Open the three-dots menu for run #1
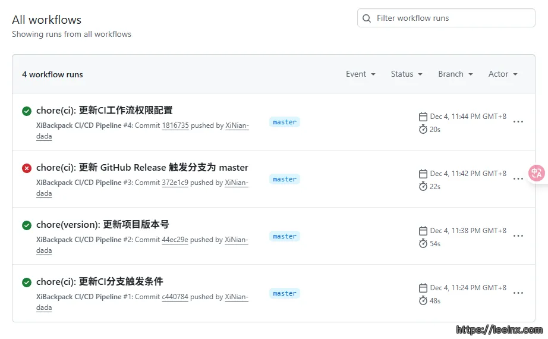The width and height of the screenshot is (548, 339). [518, 293]
